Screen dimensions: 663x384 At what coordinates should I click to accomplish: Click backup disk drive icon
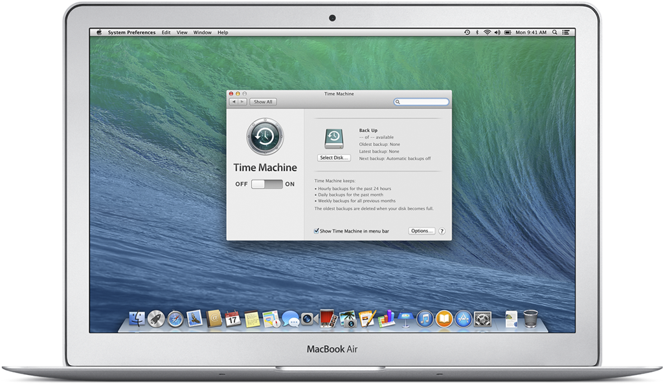(334, 138)
